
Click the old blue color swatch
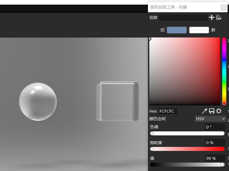(x=177, y=30)
